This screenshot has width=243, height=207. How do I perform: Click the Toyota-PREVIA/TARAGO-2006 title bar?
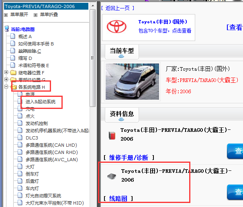click(x=46, y=6)
